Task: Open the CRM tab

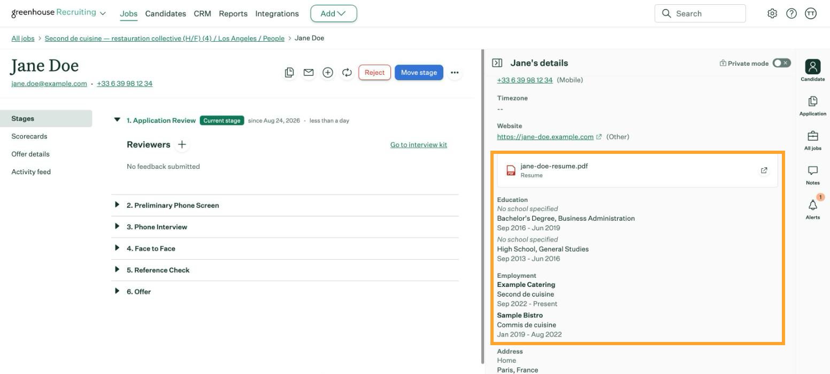Action: pos(202,14)
